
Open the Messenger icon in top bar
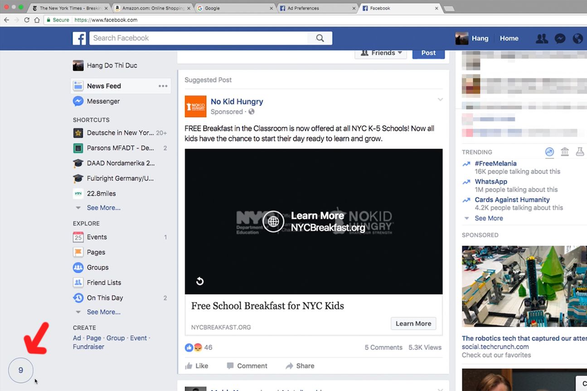tap(560, 39)
